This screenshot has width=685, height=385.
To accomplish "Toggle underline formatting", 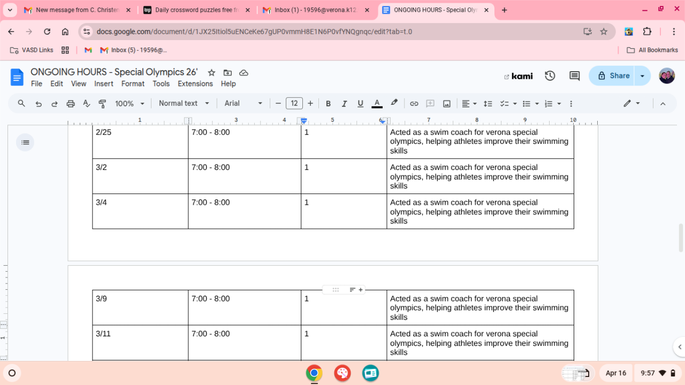I will (360, 104).
